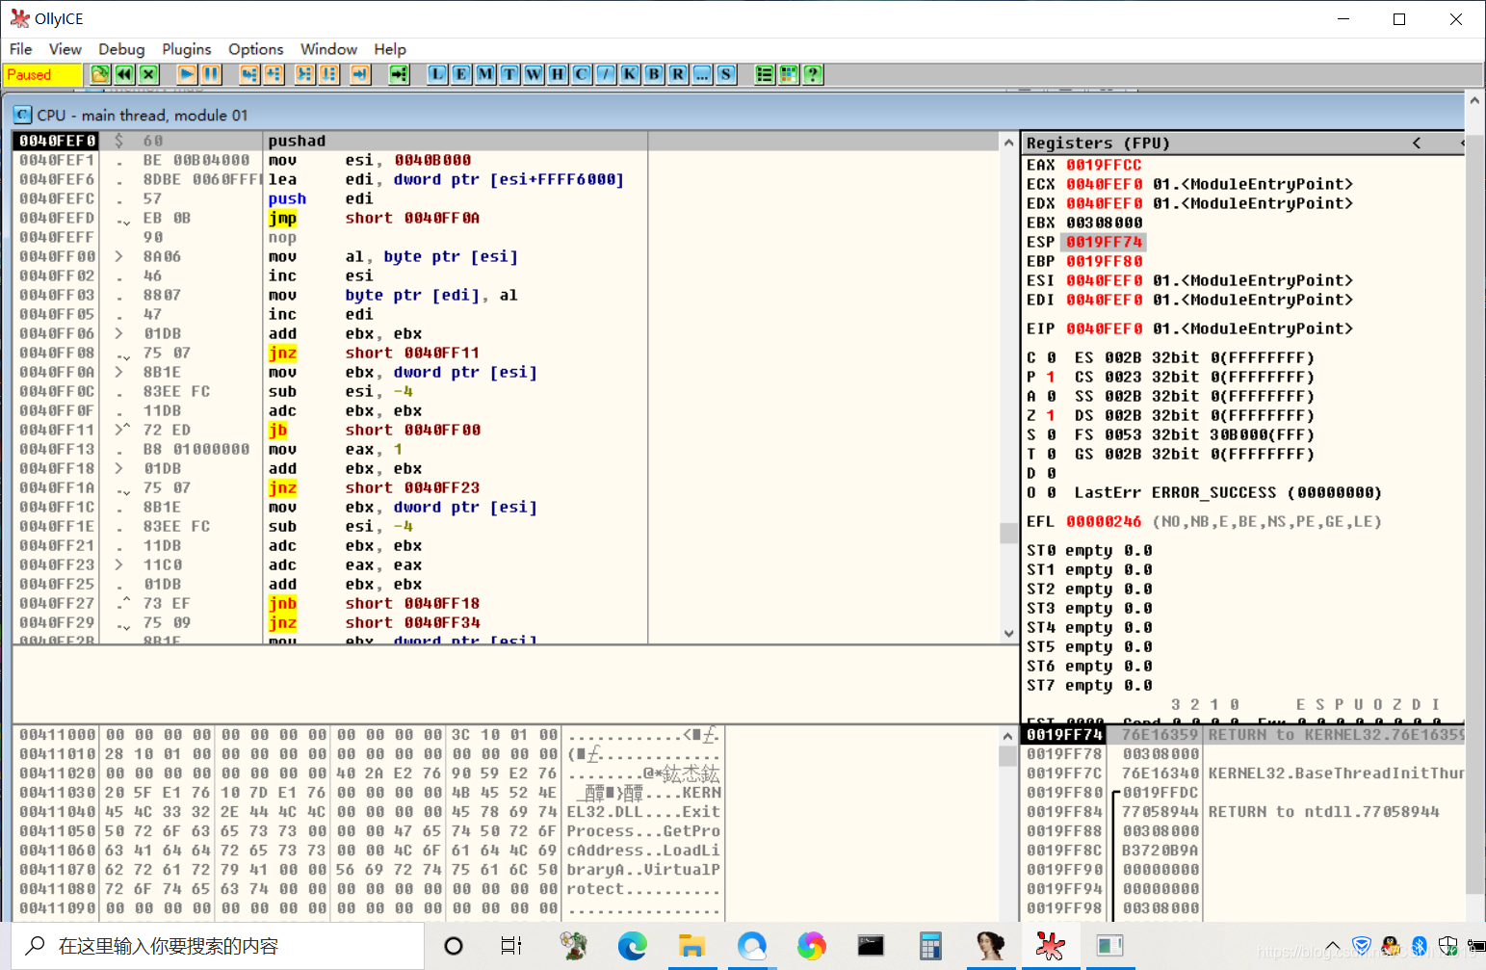The height and width of the screenshot is (970, 1486).
Task: Open Threads window with T button
Action: pos(509,74)
